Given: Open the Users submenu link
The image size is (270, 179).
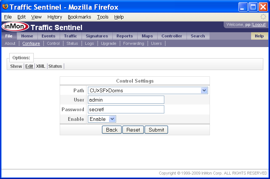Looking at the screenshot, I should click(157, 43).
